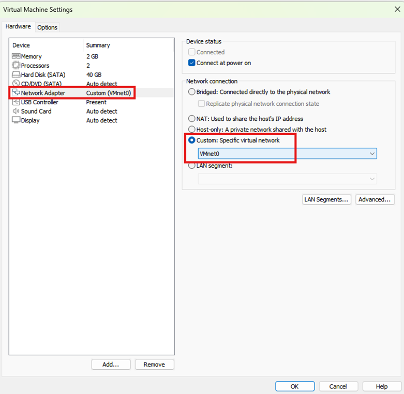Click the Add... hardware button

click(x=111, y=365)
